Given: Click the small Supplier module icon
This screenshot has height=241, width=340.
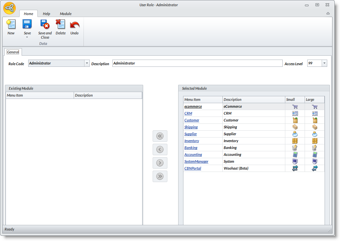Looking at the screenshot, I should coord(295,134).
